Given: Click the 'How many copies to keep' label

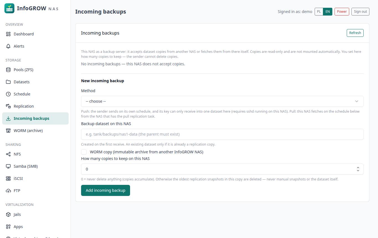Looking at the screenshot, I should coord(115,159).
